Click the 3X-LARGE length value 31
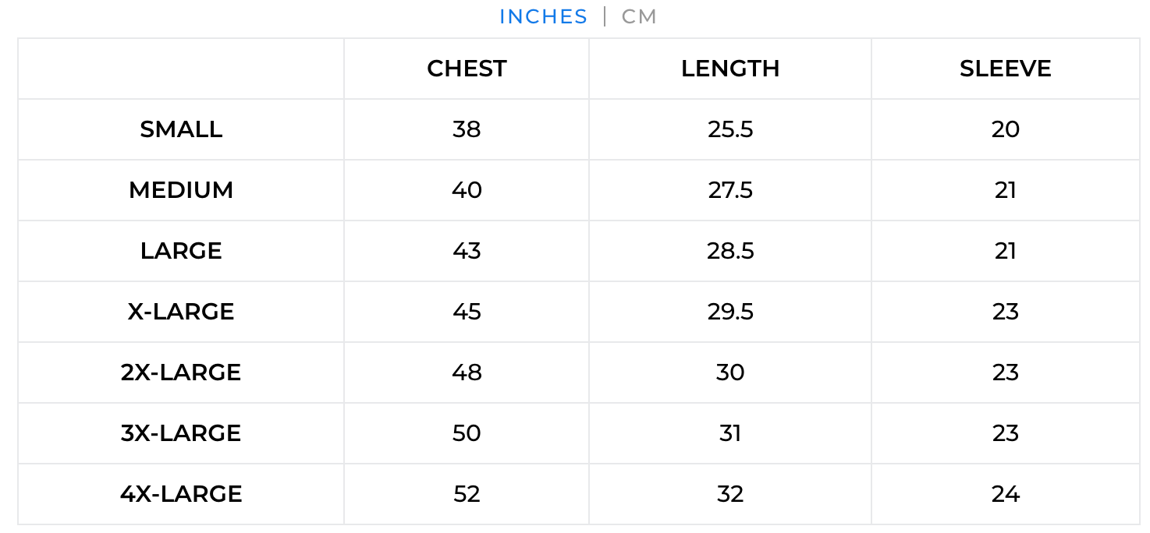 [x=730, y=433]
